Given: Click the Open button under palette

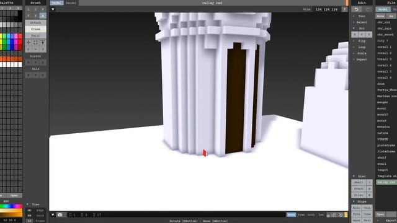Looking at the screenshot, I should coord(14,196).
